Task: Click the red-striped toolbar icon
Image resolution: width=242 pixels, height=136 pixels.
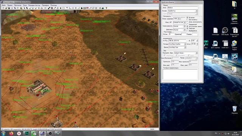Action: pos(87,8)
